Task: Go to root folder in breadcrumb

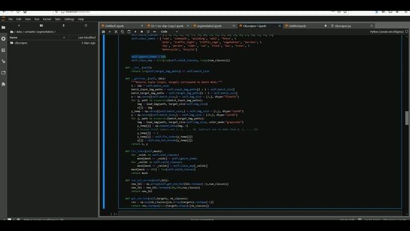Action: [12, 32]
